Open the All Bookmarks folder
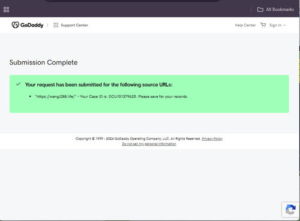300x221 pixels. click(x=275, y=10)
